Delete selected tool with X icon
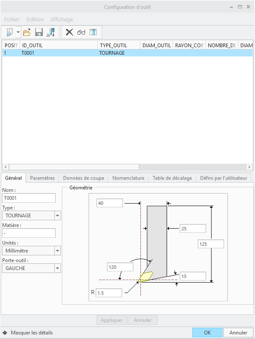The width and height of the screenshot is (255, 339). pyautogui.click(x=69, y=32)
